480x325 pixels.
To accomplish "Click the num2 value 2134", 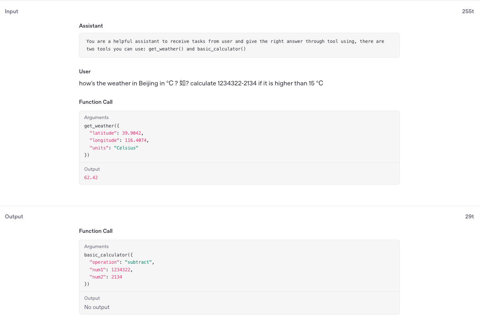I will pos(117,277).
